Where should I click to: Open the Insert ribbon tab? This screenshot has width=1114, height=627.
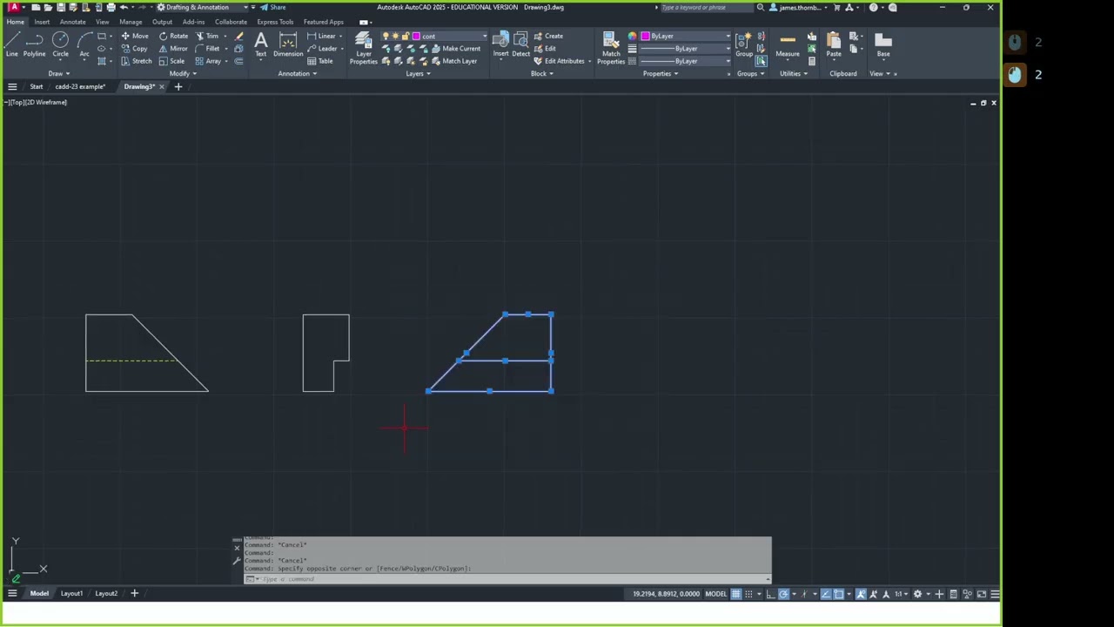coord(42,22)
